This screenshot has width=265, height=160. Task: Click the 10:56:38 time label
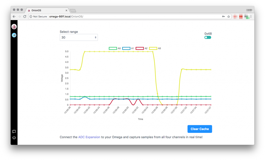click(68, 110)
